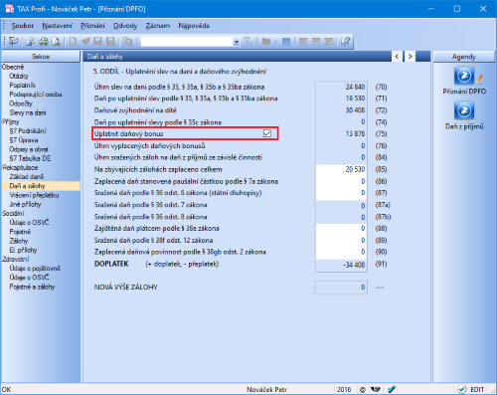The width and height of the screenshot is (497, 395).
Task: Select §7 Tabulka DE section
Action: coord(30,158)
